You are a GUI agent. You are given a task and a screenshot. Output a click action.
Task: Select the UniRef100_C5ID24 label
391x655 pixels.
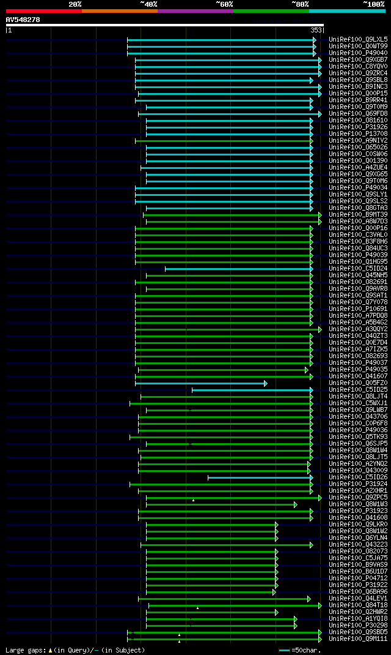pyautogui.click(x=358, y=268)
